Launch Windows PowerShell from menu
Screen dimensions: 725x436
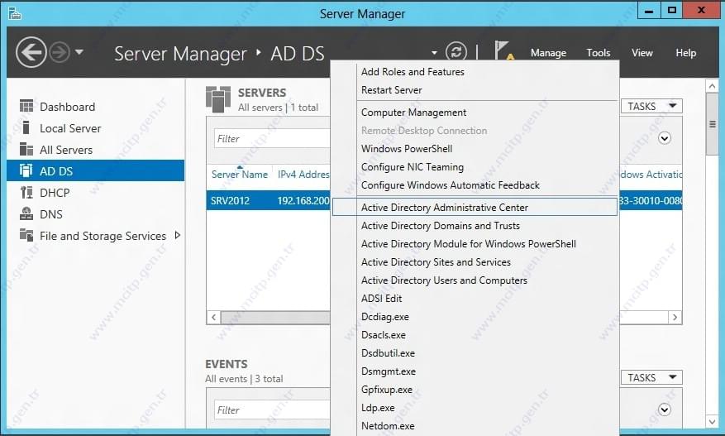point(407,149)
